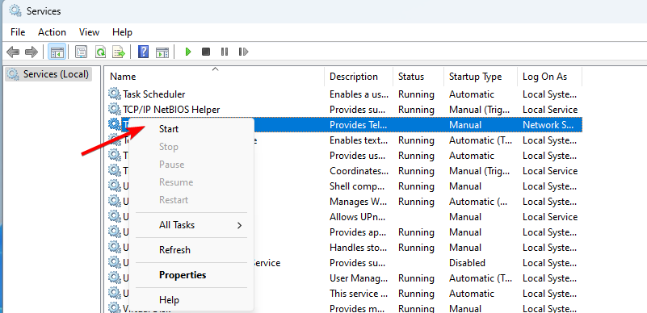
Task: Sort by the Startup Type column header
Action: pos(475,77)
